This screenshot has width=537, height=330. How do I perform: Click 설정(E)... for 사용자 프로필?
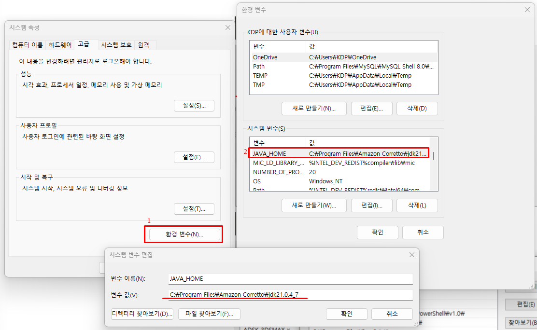point(194,157)
